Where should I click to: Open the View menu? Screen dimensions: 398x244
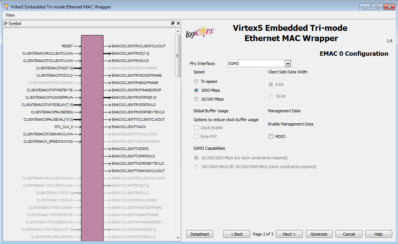tap(10, 15)
